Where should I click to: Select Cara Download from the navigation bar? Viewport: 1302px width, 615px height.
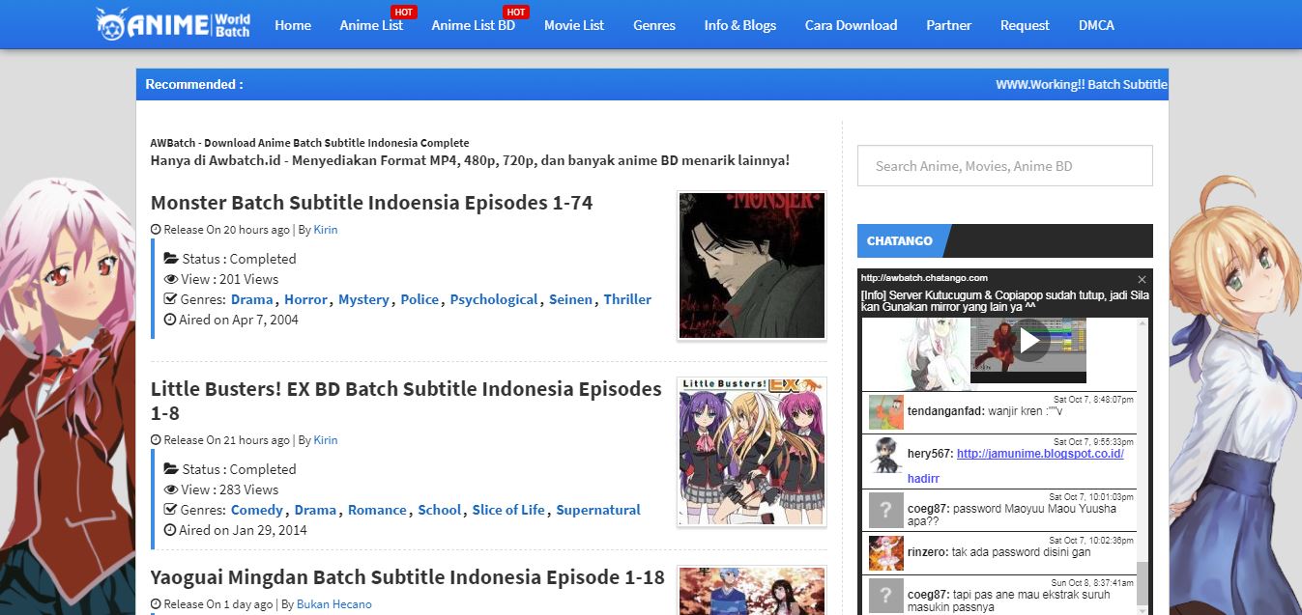[x=850, y=25]
